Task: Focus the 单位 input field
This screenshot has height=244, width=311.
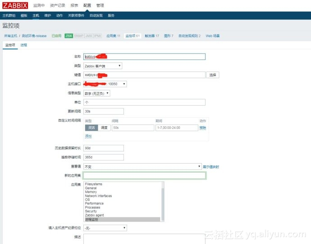Action: tap(144, 102)
